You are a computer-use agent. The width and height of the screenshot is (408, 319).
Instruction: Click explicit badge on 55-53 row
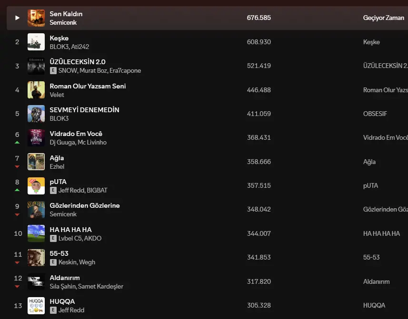[53, 262]
